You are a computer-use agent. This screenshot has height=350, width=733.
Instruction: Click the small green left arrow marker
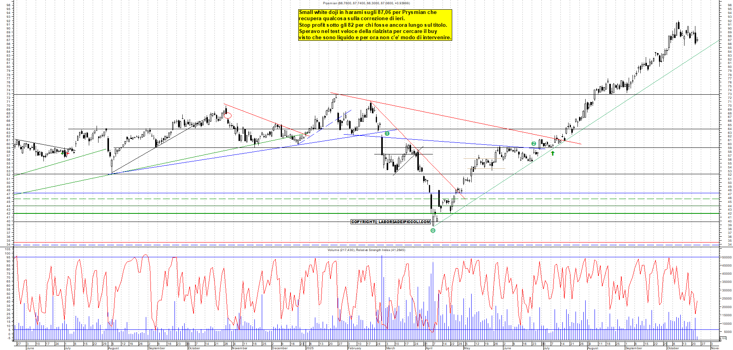click(x=63, y=153)
